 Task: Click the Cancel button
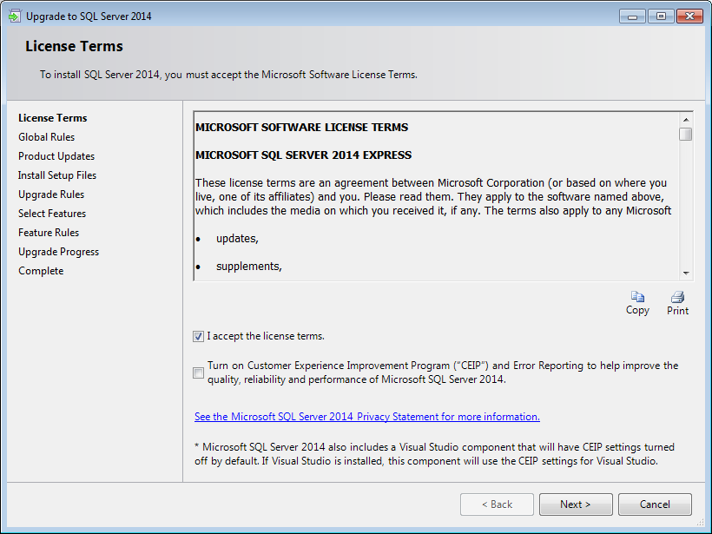click(x=655, y=504)
